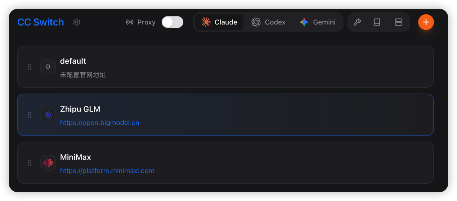Click the default provider D avatar
This screenshot has height=201, width=457.
tap(48, 67)
